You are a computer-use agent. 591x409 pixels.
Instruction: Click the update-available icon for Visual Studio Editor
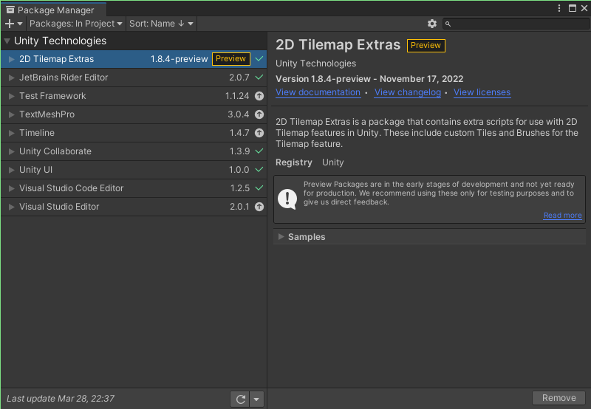259,207
